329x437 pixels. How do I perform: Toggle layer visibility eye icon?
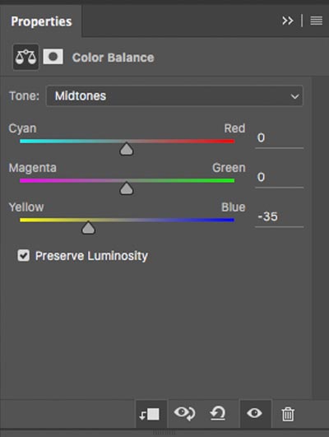[x=255, y=413]
